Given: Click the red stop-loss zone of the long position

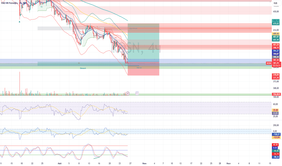Looking at the screenshot, I should tap(143, 69).
